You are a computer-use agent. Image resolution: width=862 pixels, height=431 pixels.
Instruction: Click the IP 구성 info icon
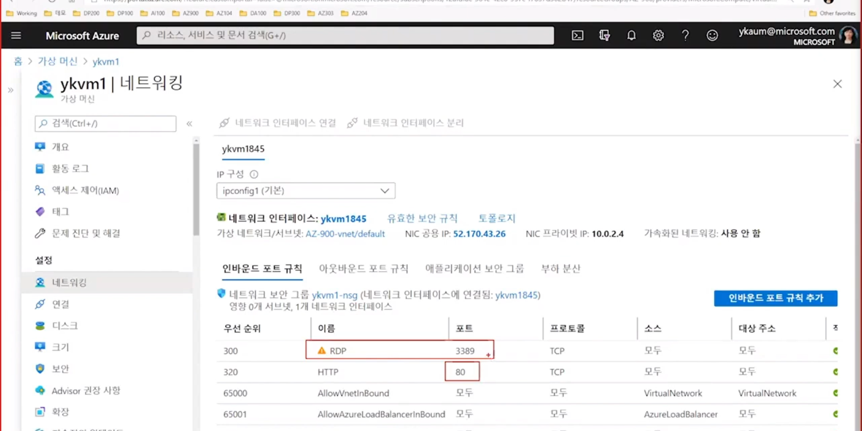point(254,174)
